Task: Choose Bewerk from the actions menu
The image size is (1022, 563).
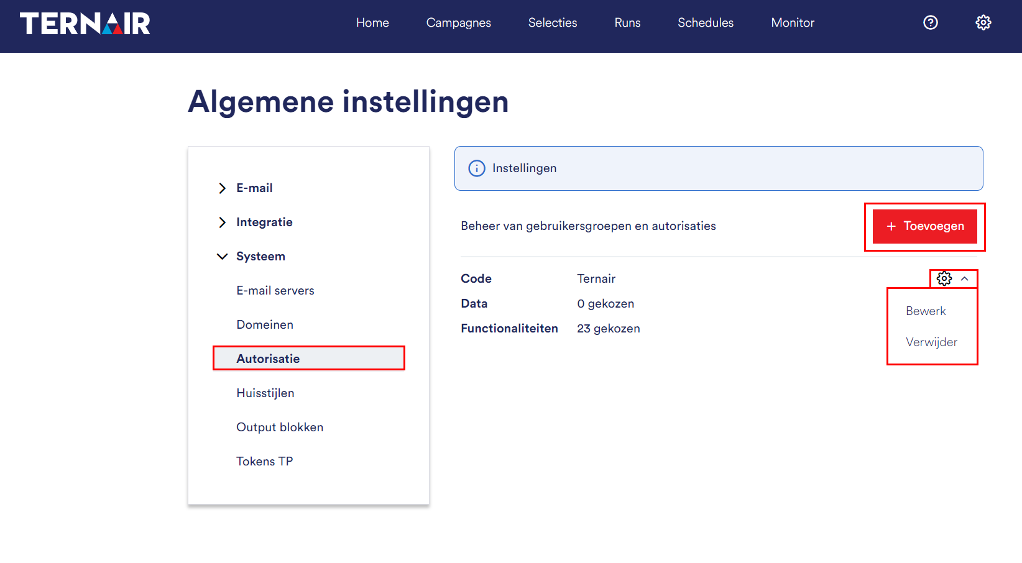Action: point(926,311)
